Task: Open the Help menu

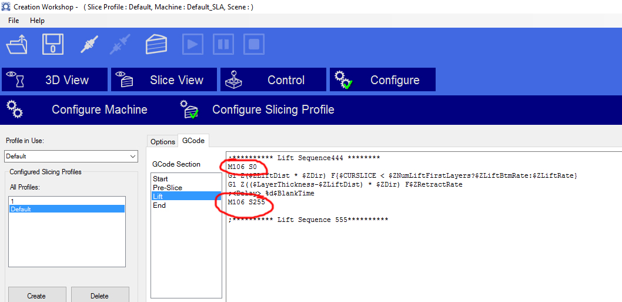Action: click(x=37, y=20)
